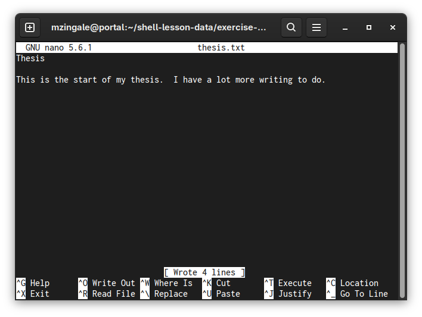This screenshot has height=317, width=422.
Task: Click the ^W Where Is shortcut
Action: click(x=167, y=283)
